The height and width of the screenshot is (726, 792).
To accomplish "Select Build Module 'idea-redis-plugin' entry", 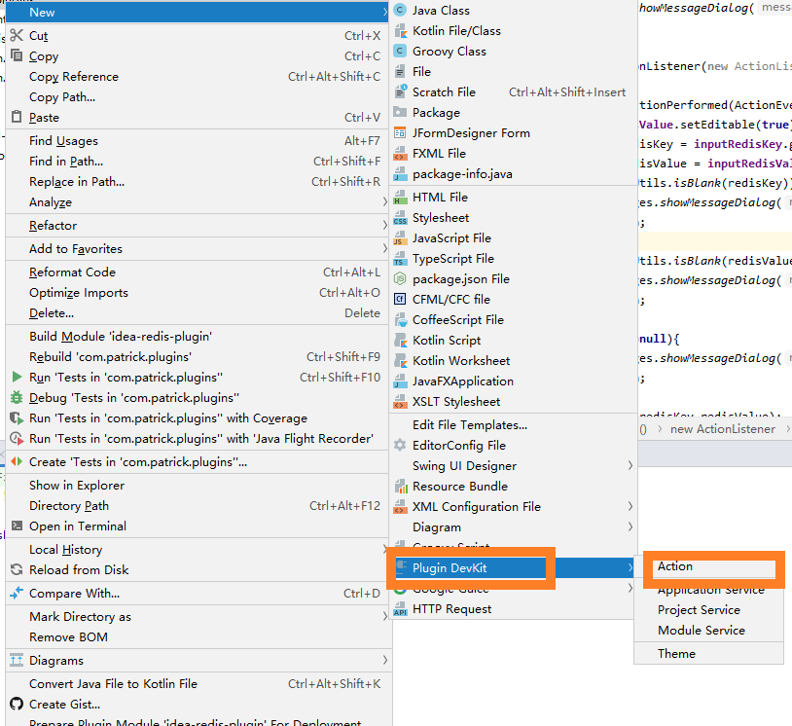I will (197, 336).
